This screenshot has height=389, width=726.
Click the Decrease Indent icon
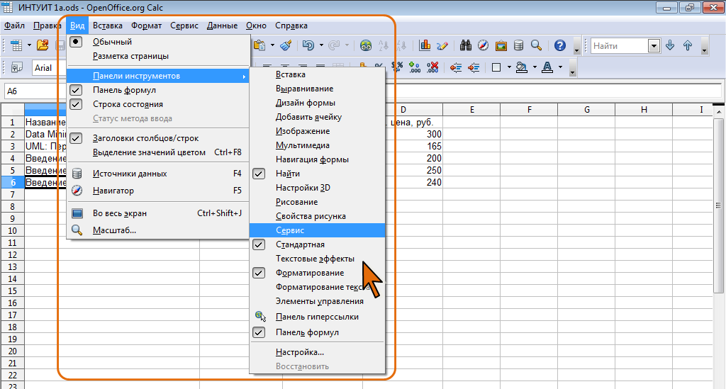point(456,67)
